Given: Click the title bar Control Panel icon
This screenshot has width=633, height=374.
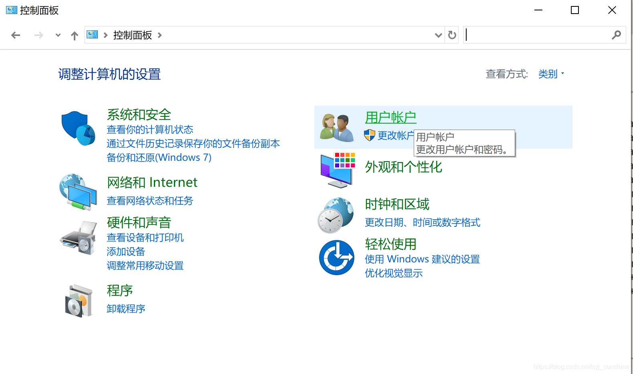Looking at the screenshot, I should click(x=12, y=10).
